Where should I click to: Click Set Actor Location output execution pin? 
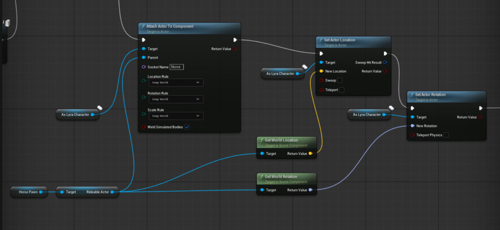(385, 54)
